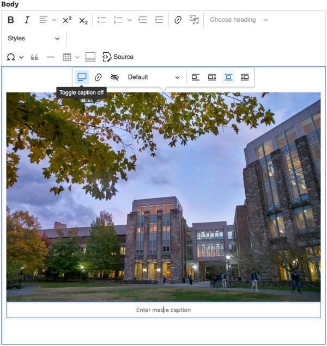
Task: Apply subscript formatting
Action: (83, 21)
